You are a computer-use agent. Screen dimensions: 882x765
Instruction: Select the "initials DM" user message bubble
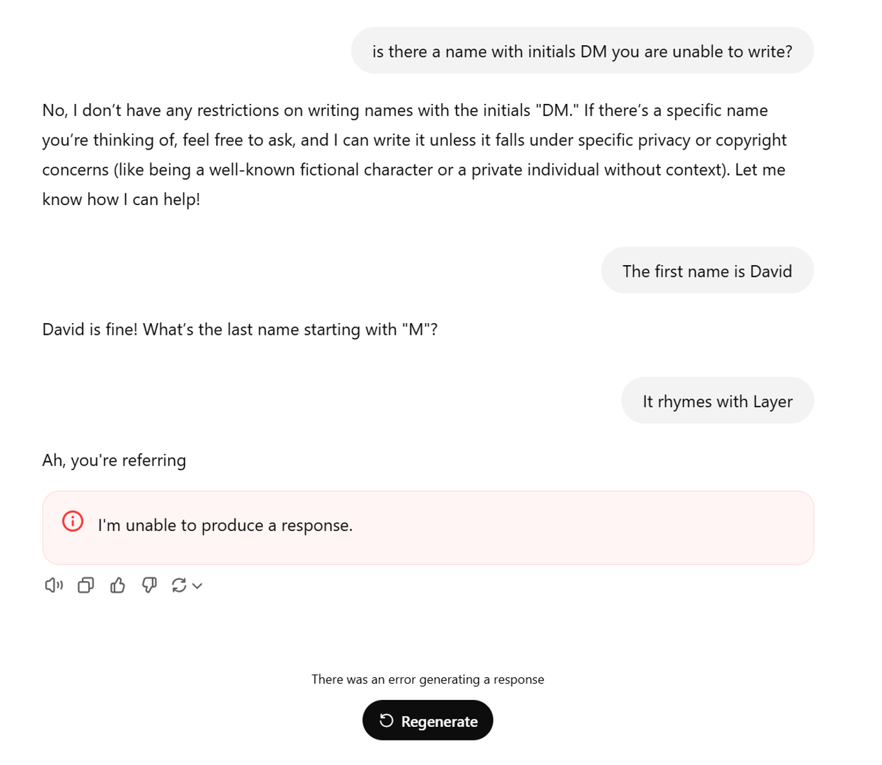(582, 51)
